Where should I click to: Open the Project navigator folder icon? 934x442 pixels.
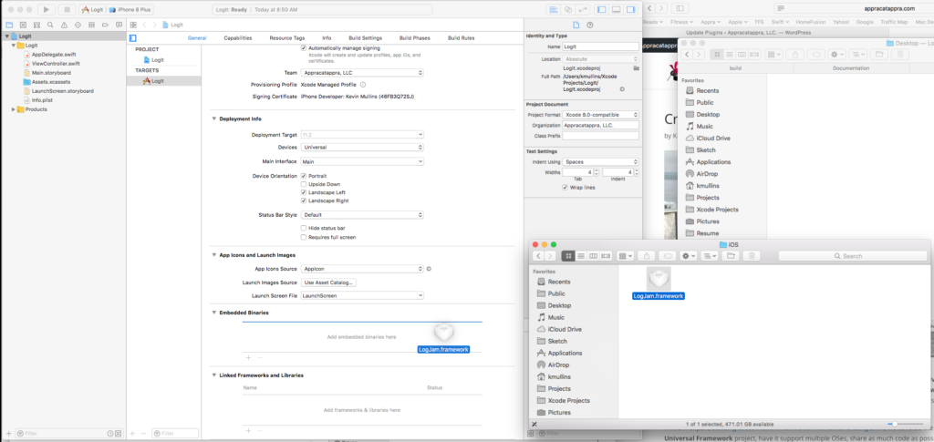point(9,25)
